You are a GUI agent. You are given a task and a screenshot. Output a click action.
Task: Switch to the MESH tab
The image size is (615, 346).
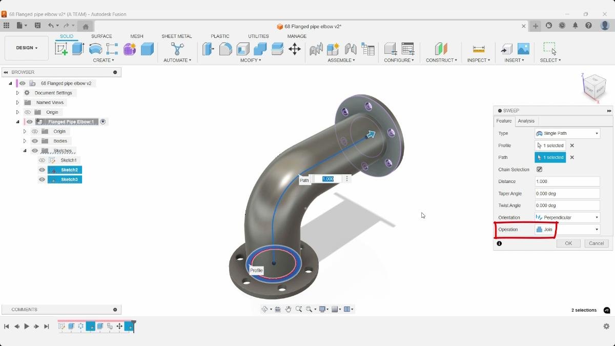pyautogui.click(x=137, y=36)
